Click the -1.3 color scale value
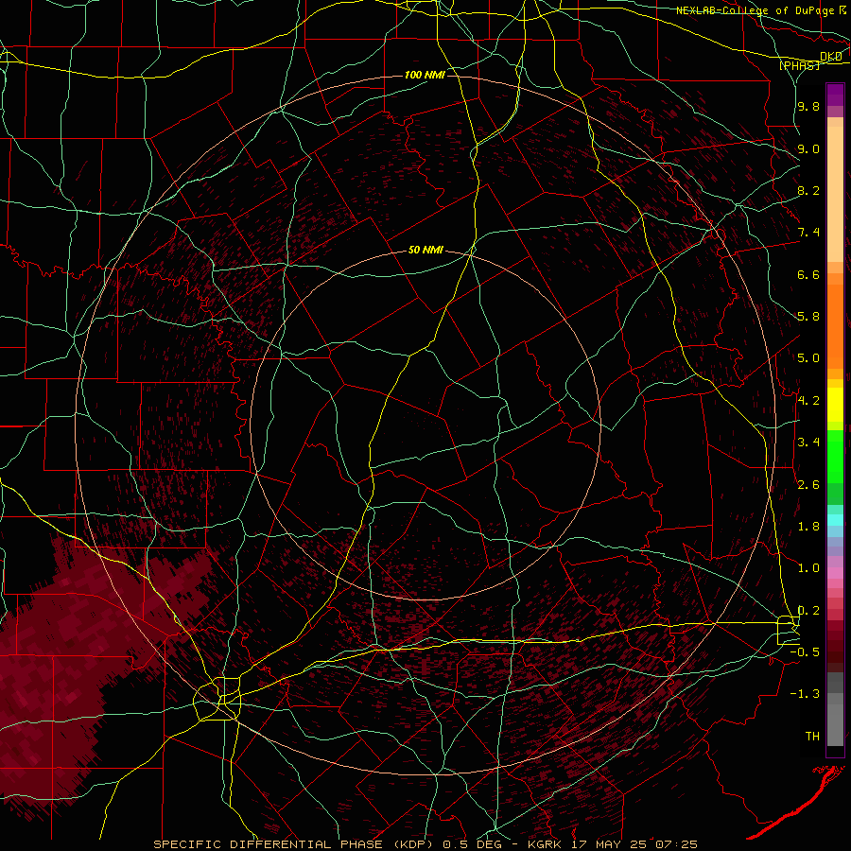 [805, 694]
